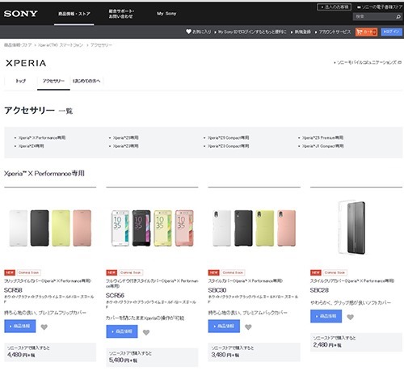The height and width of the screenshot is (371, 404).
Task: Open SCR58 flip cover product image
Action: [x=50, y=228]
